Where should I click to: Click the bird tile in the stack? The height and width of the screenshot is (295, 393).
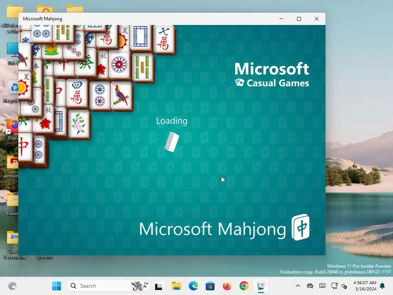coord(122,96)
